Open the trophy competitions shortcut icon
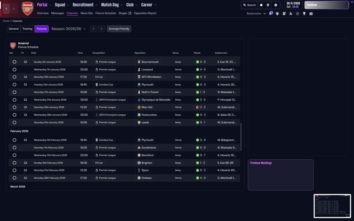 304,14
